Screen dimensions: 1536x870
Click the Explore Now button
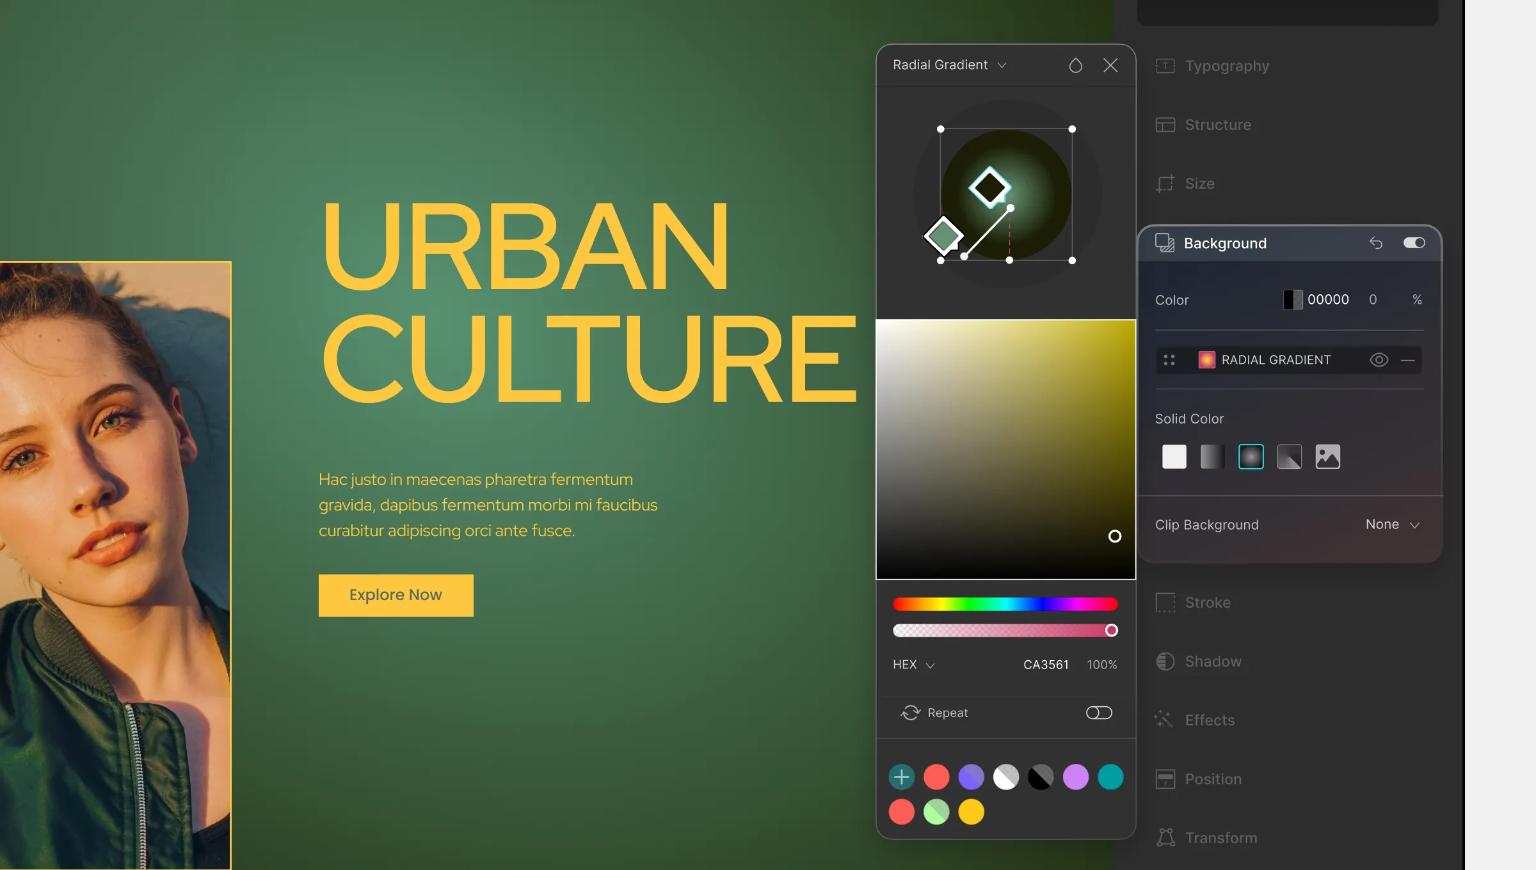396,595
